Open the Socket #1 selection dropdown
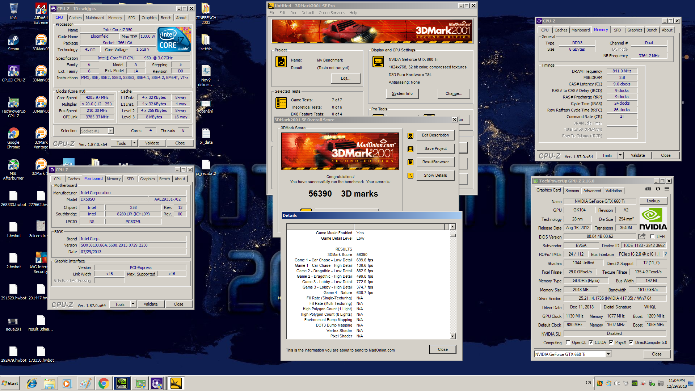The width and height of the screenshot is (695, 391). pos(111,131)
